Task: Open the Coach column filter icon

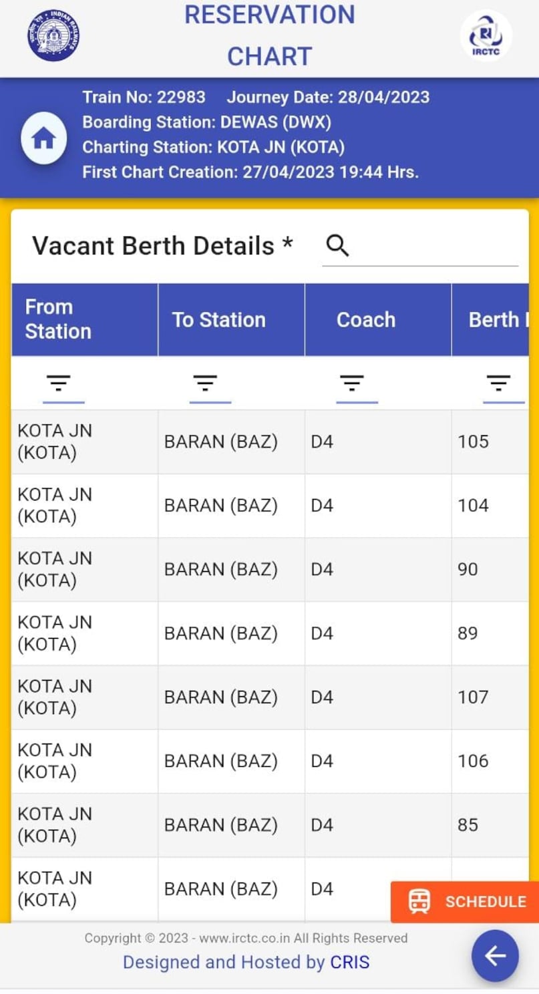Action: [352, 383]
